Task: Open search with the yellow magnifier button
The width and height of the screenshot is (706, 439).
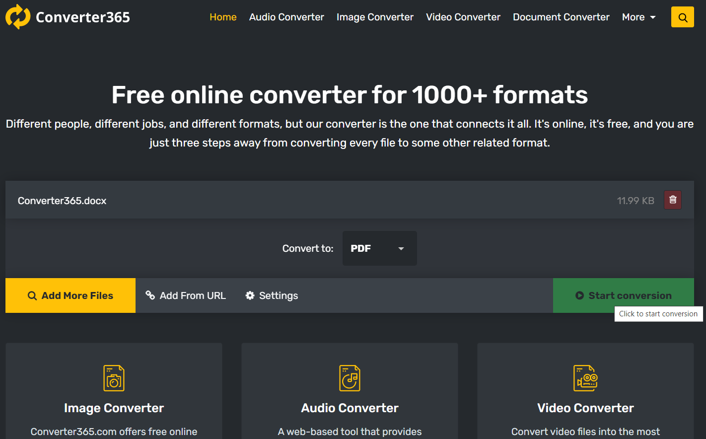Action: click(x=682, y=17)
